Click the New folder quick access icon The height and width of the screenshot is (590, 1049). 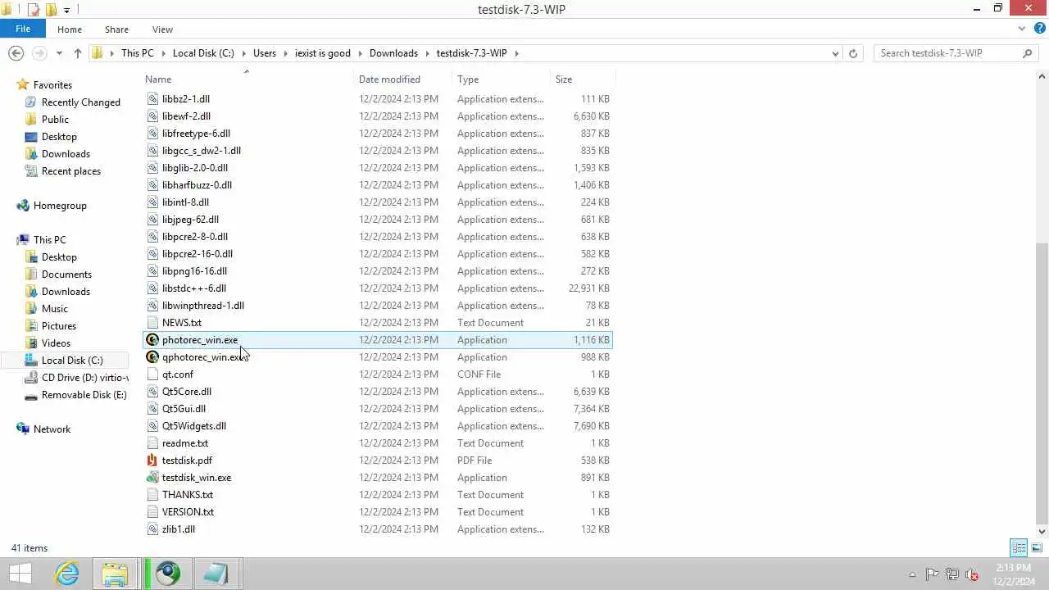click(x=51, y=10)
